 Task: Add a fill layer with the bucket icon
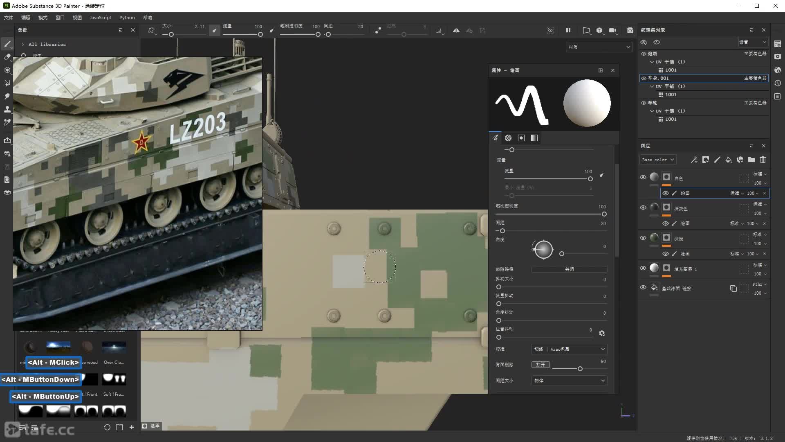coord(728,160)
